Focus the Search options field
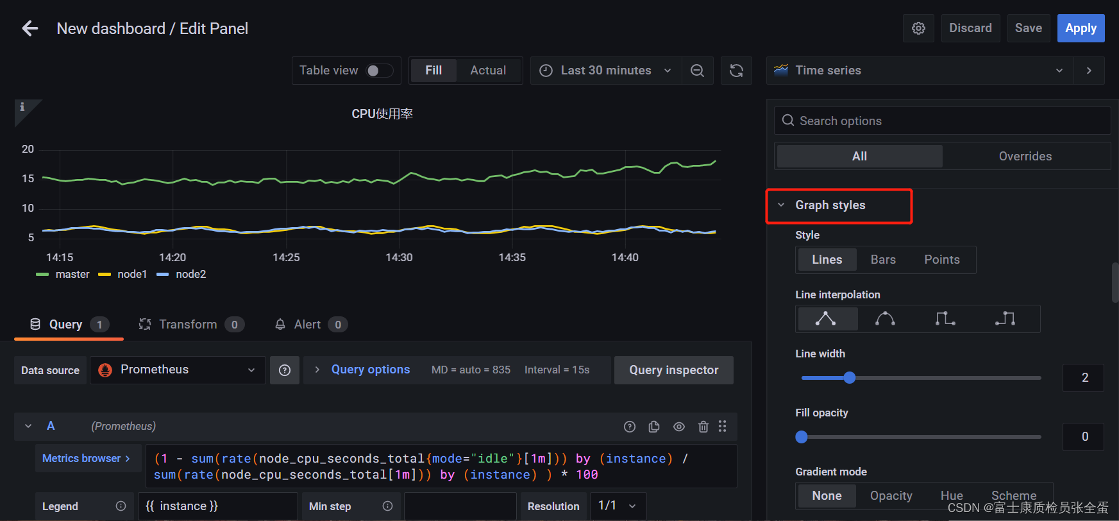Screen dimensions: 1119x521 (942, 121)
